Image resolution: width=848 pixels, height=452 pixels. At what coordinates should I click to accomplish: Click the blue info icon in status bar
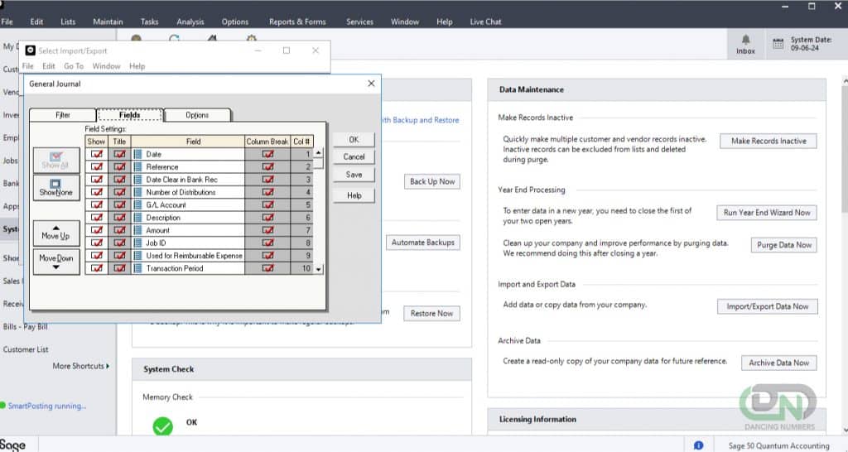698,445
